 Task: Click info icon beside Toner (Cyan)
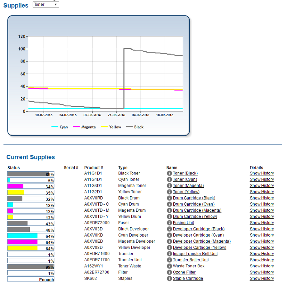[x=169, y=179]
